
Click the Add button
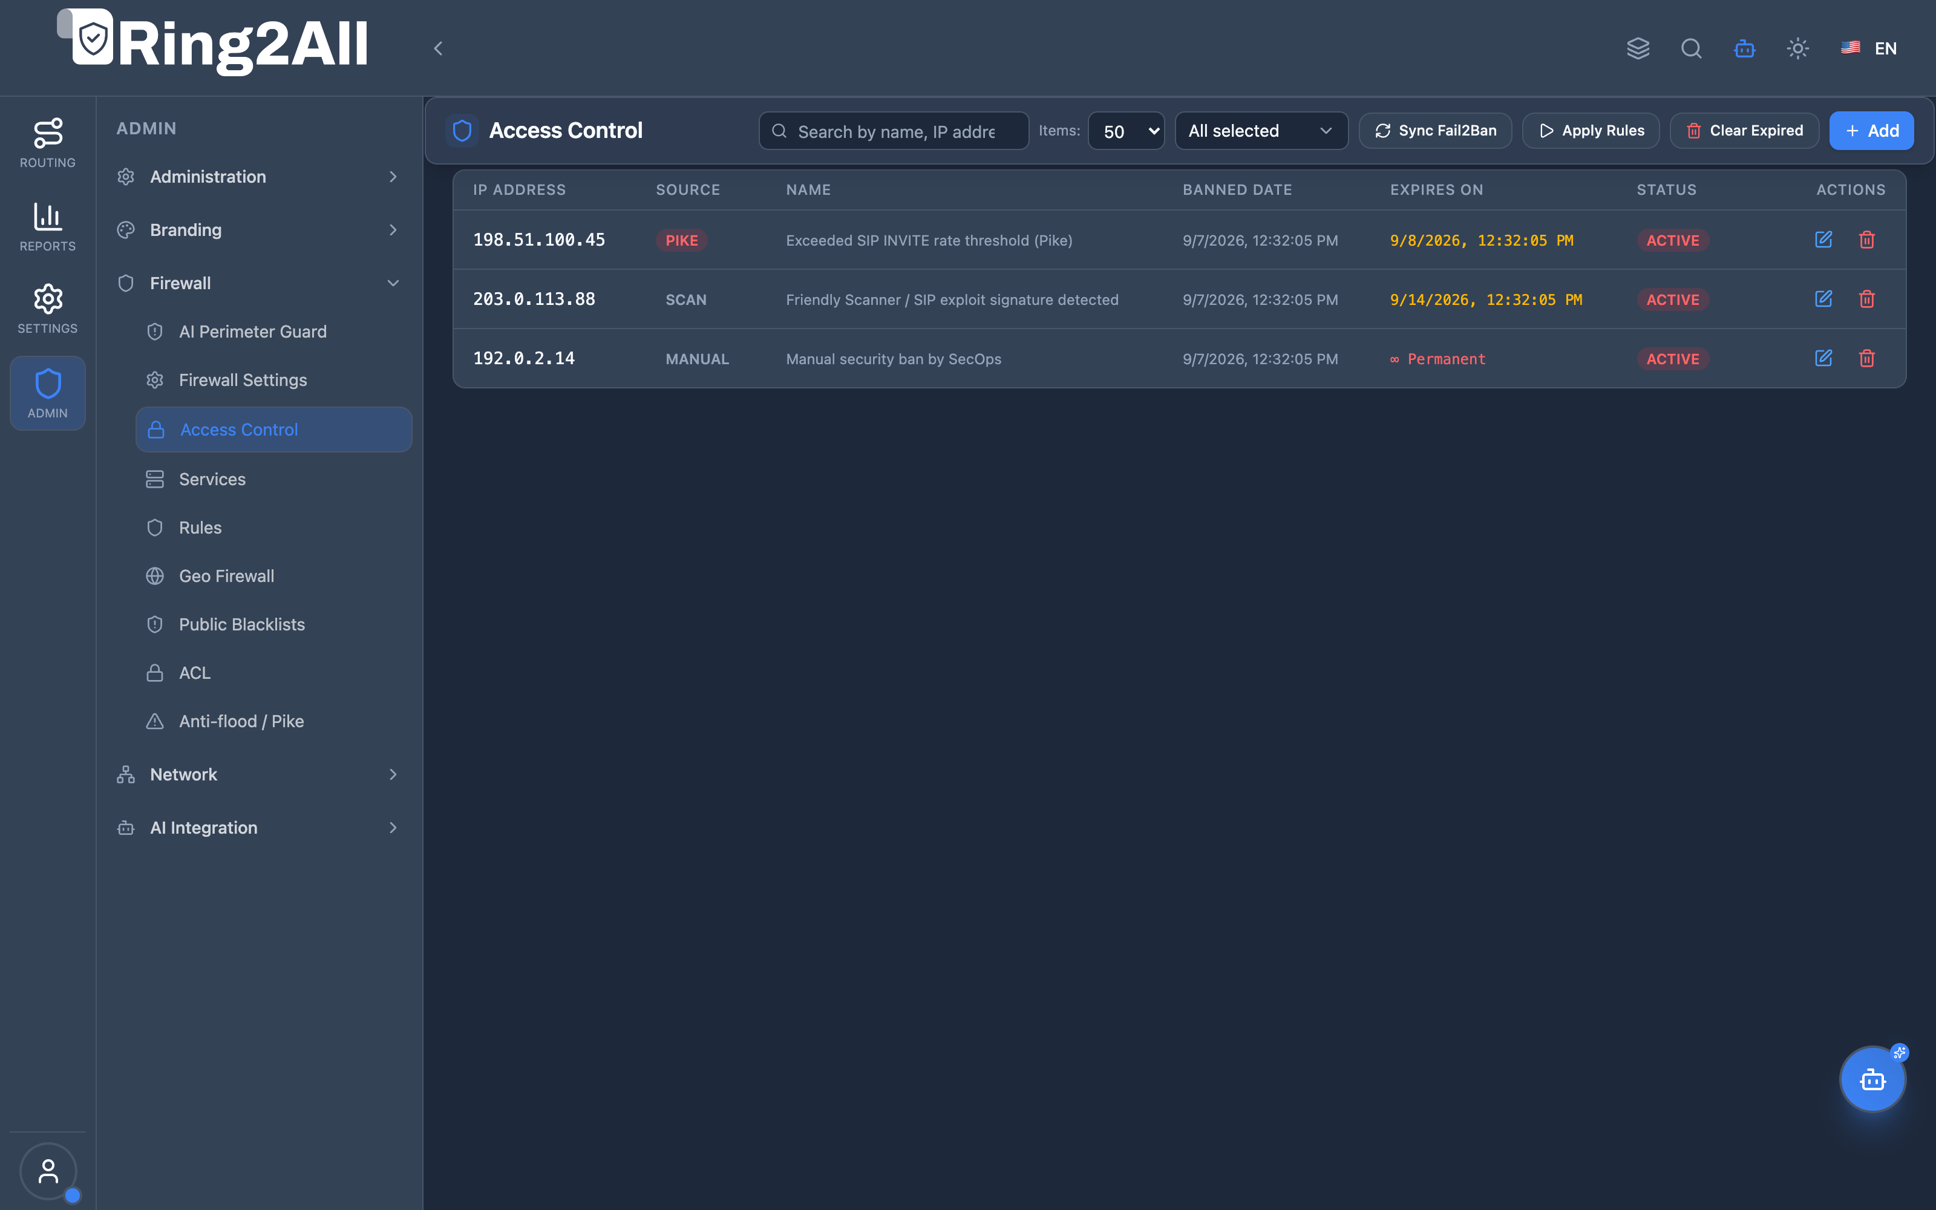click(1871, 131)
